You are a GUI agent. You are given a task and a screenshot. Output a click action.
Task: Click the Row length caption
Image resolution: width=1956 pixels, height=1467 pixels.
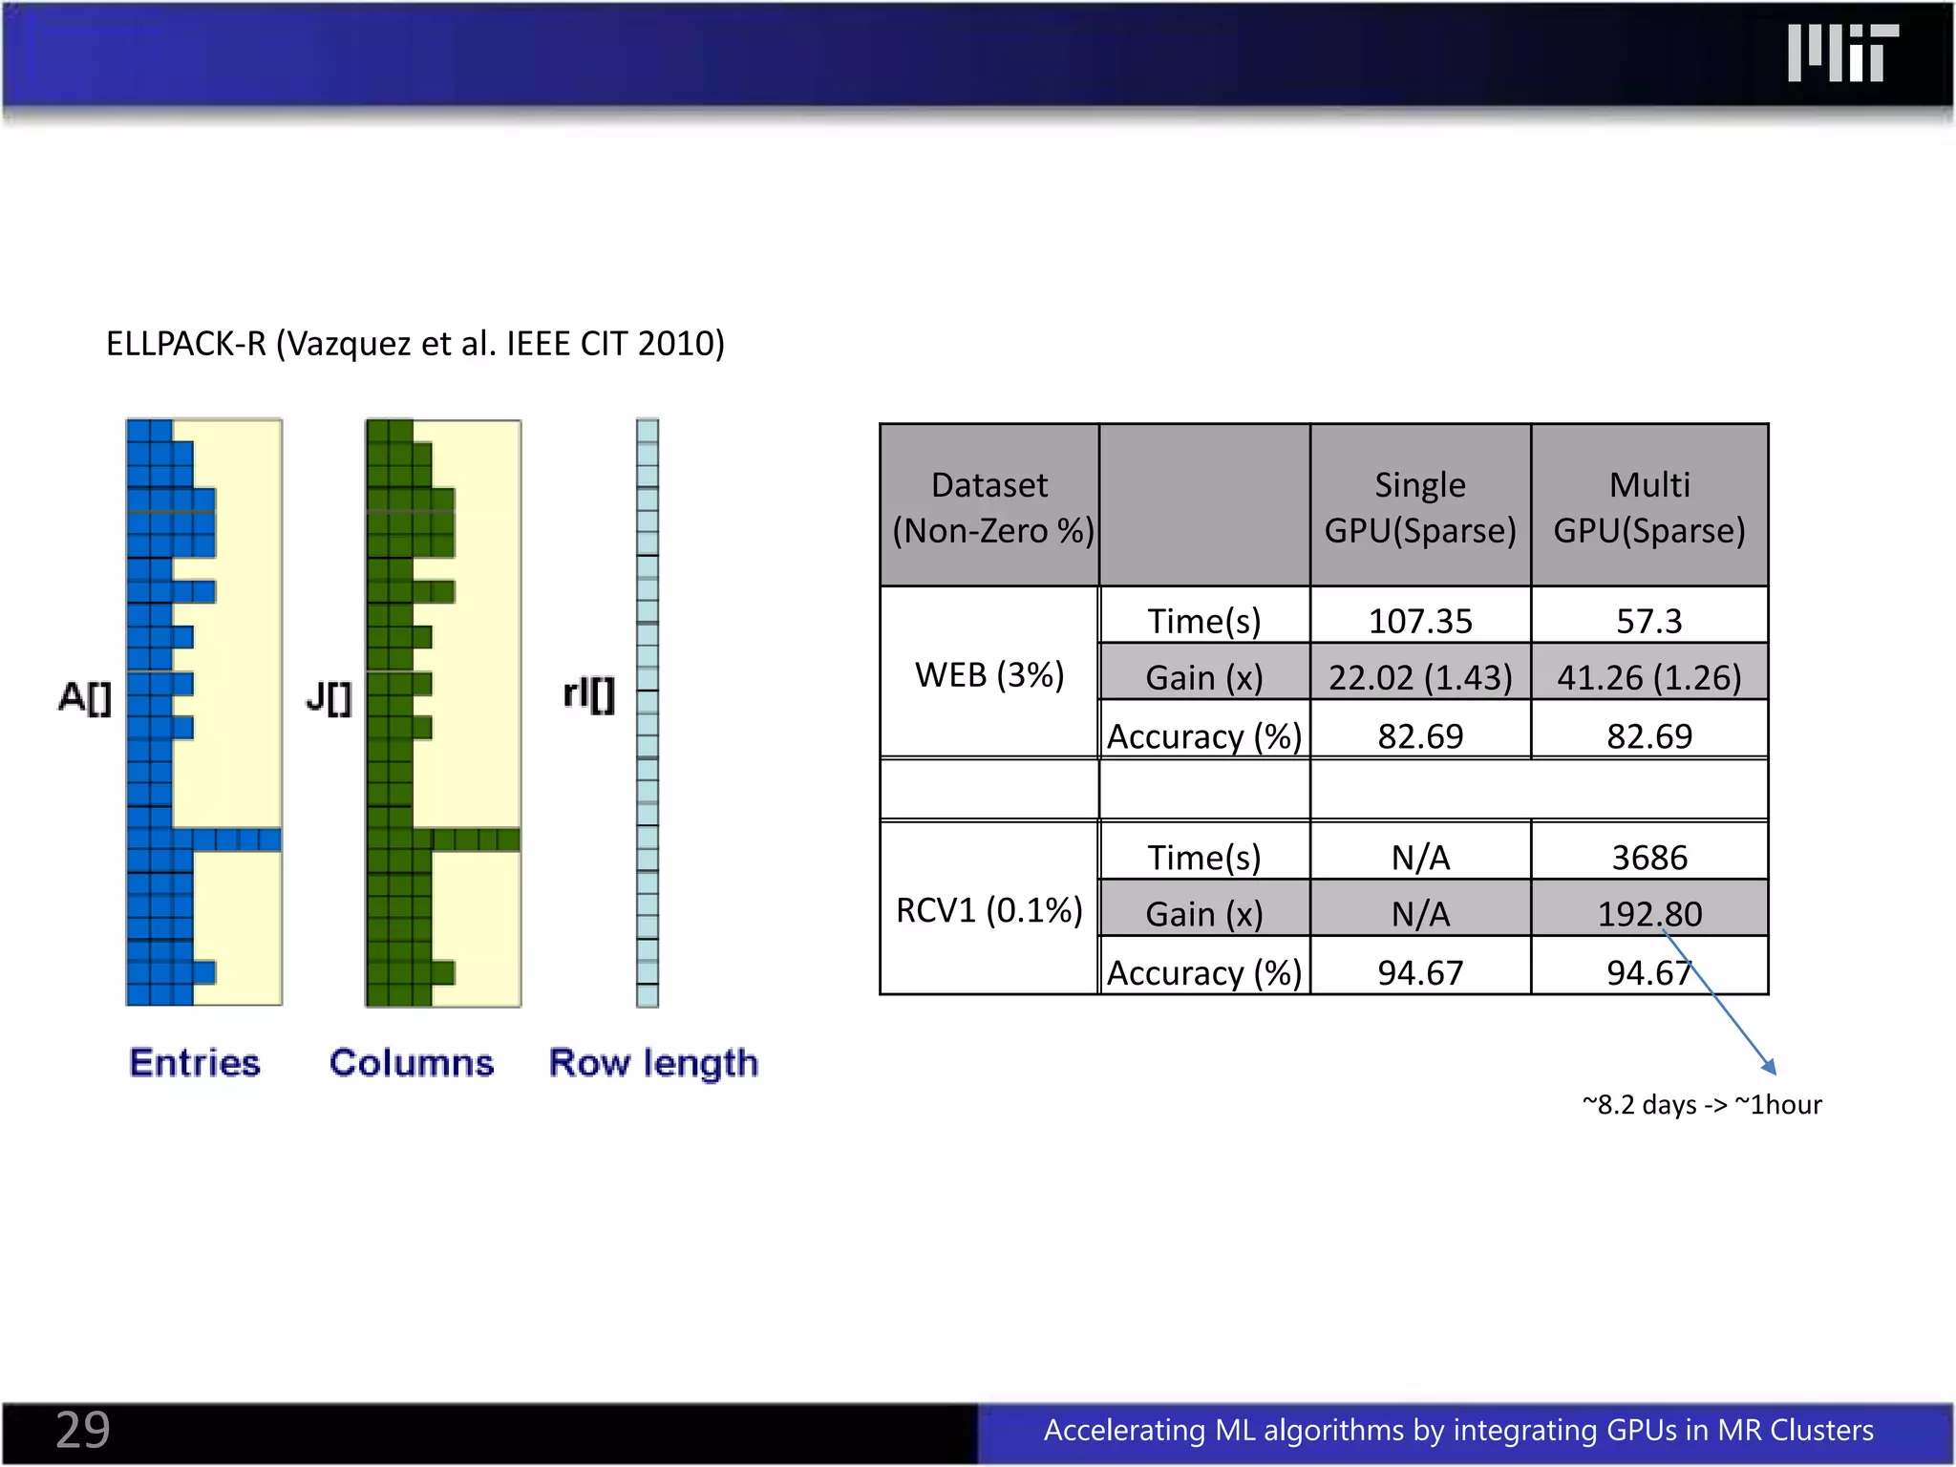tap(653, 1063)
